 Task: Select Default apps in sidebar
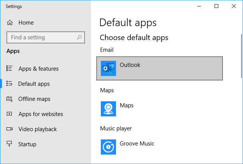click(34, 84)
